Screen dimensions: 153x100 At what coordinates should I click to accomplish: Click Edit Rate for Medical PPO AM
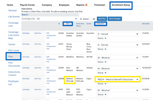[26, 79]
